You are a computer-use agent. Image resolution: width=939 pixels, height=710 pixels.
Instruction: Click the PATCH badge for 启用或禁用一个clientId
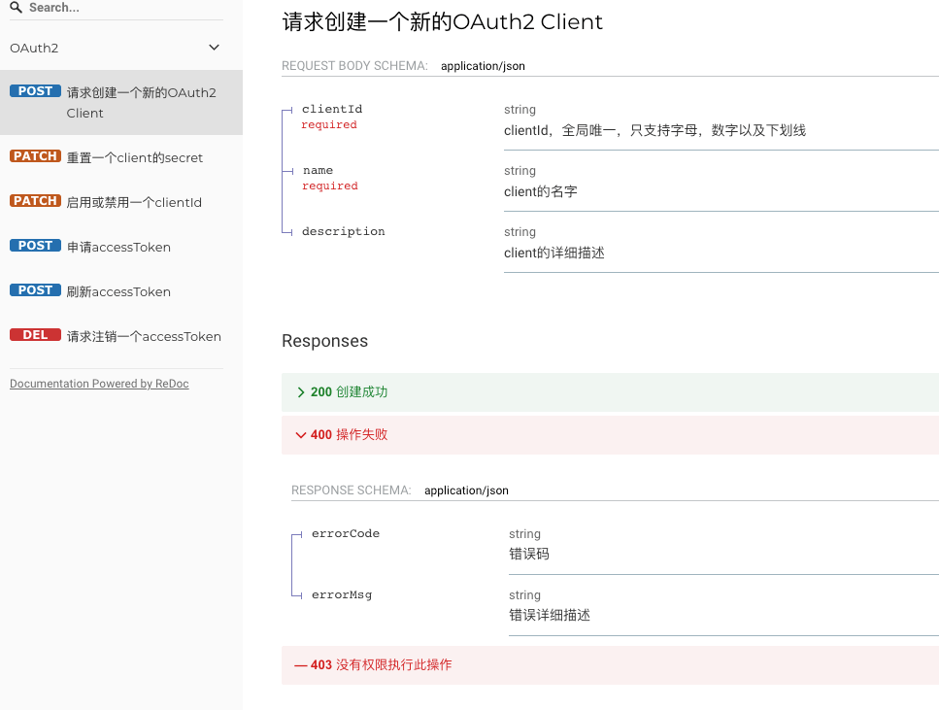coord(35,201)
